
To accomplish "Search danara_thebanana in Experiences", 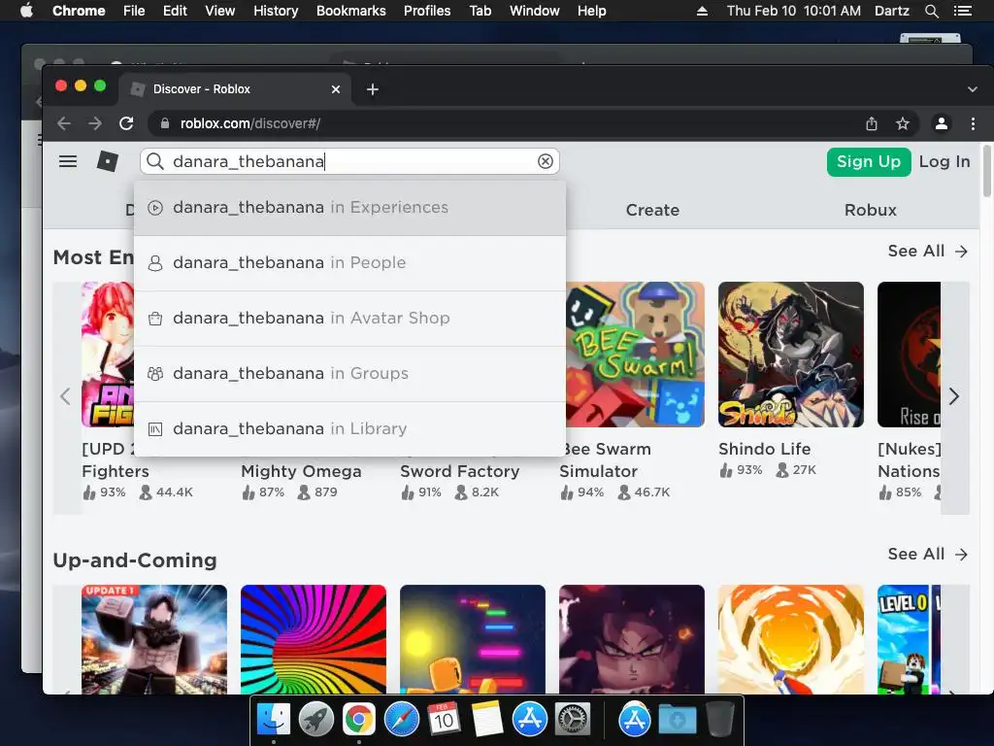I will (349, 208).
